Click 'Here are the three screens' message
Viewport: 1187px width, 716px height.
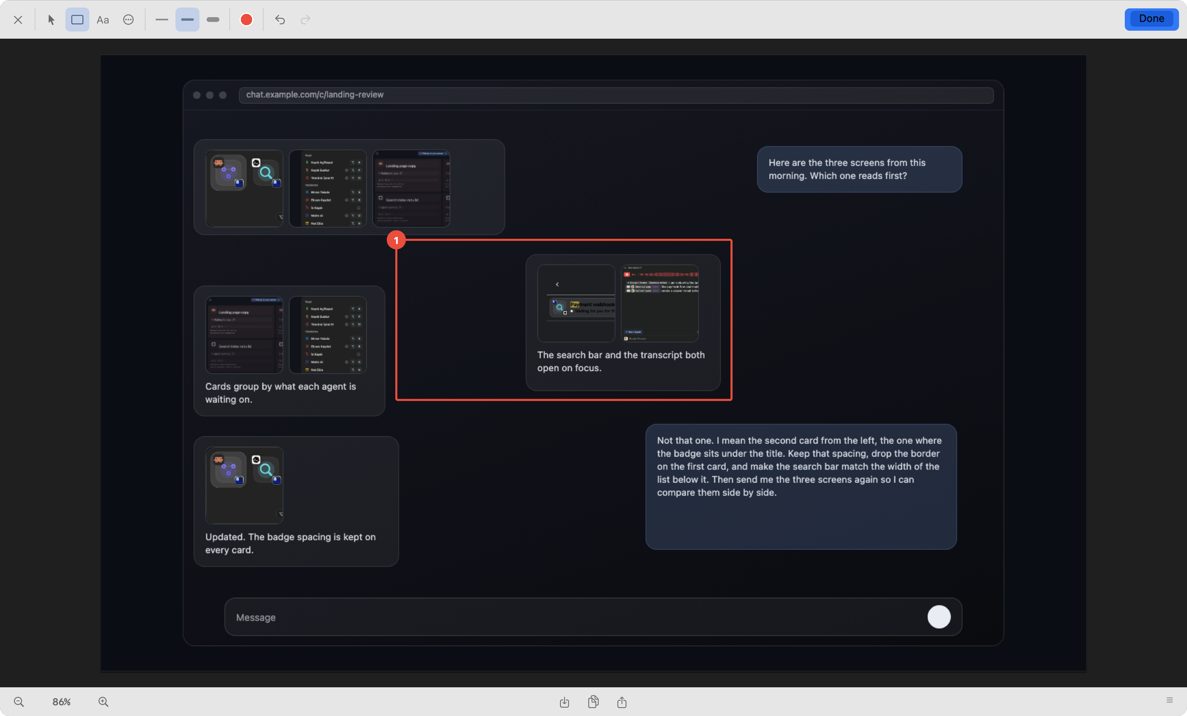point(860,169)
